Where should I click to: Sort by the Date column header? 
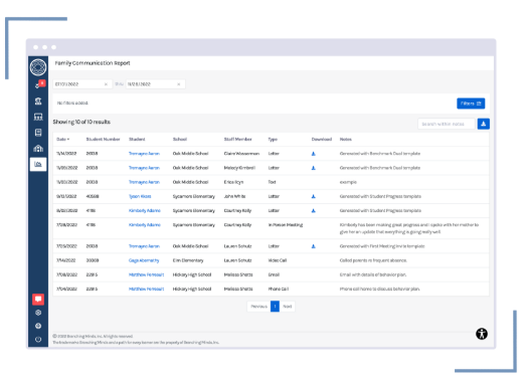(63, 139)
